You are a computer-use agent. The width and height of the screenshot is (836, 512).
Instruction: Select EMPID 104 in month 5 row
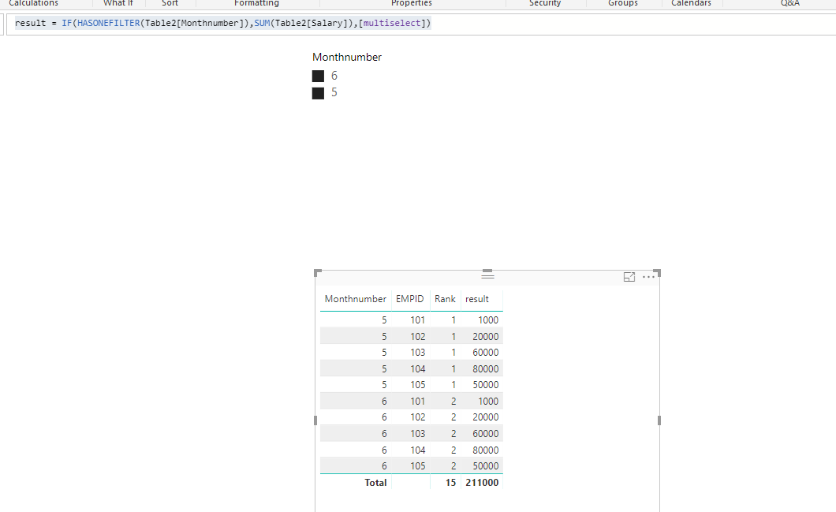(417, 369)
